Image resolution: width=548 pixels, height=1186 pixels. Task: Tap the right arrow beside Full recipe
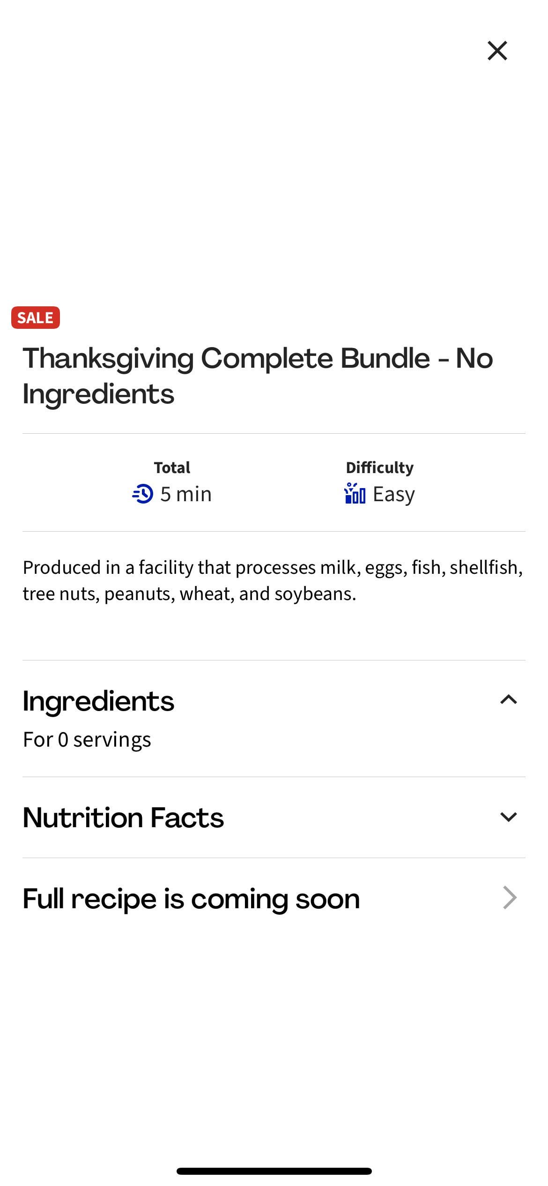click(x=509, y=898)
